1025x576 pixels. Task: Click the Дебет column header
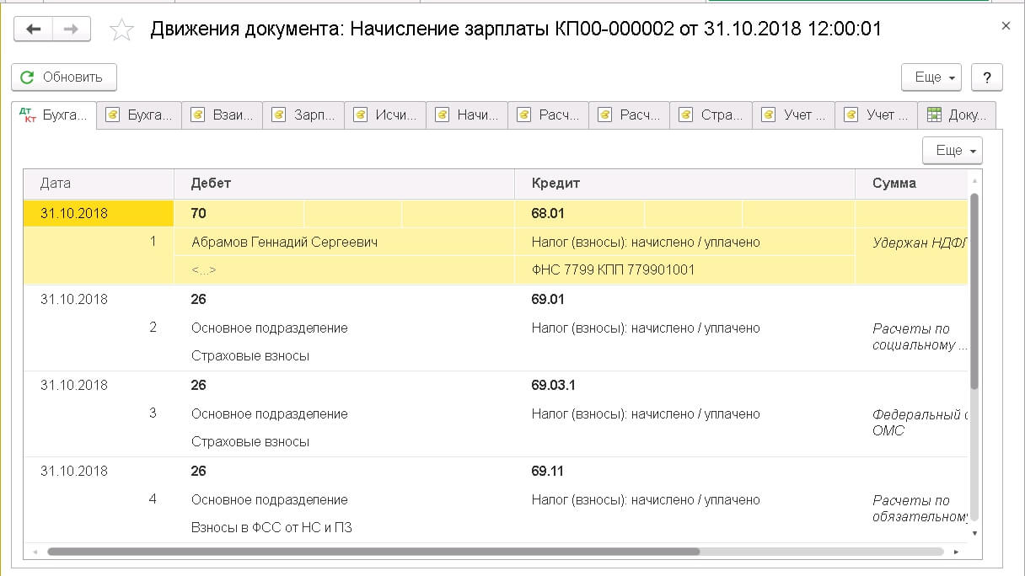[345, 184]
